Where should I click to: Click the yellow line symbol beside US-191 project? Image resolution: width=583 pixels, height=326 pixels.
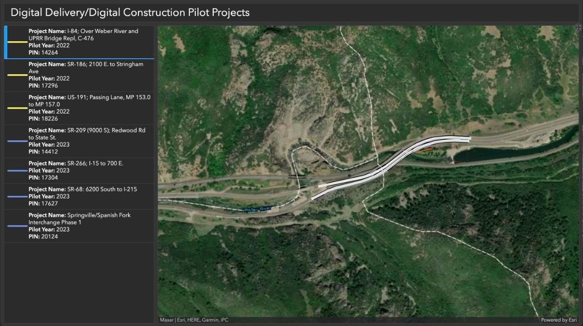tap(17, 108)
